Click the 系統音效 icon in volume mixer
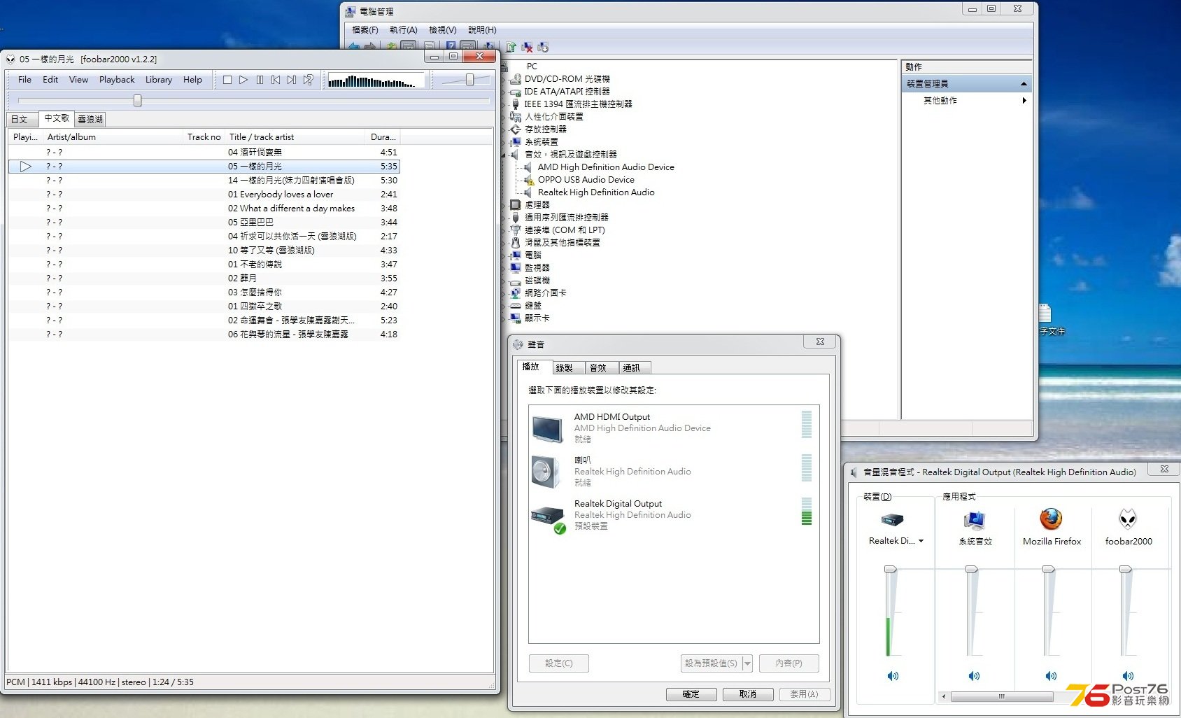The width and height of the screenshot is (1181, 718). point(974,520)
